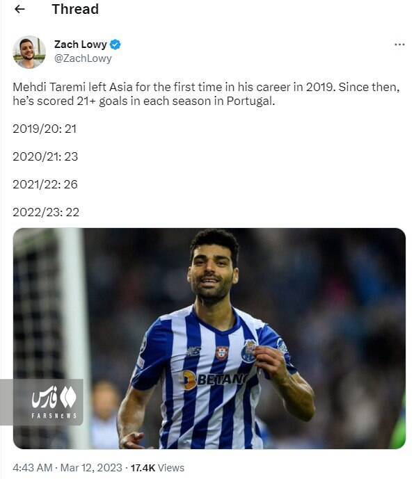
Task: Click the 4:43 AM timestamp
Action: (x=33, y=468)
